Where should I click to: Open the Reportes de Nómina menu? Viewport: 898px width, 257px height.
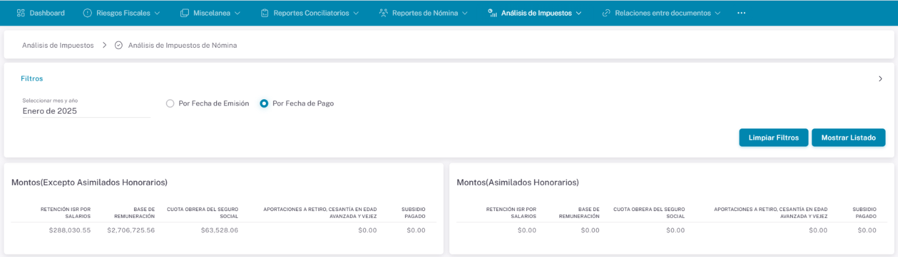pyautogui.click(x=425, y=13)
